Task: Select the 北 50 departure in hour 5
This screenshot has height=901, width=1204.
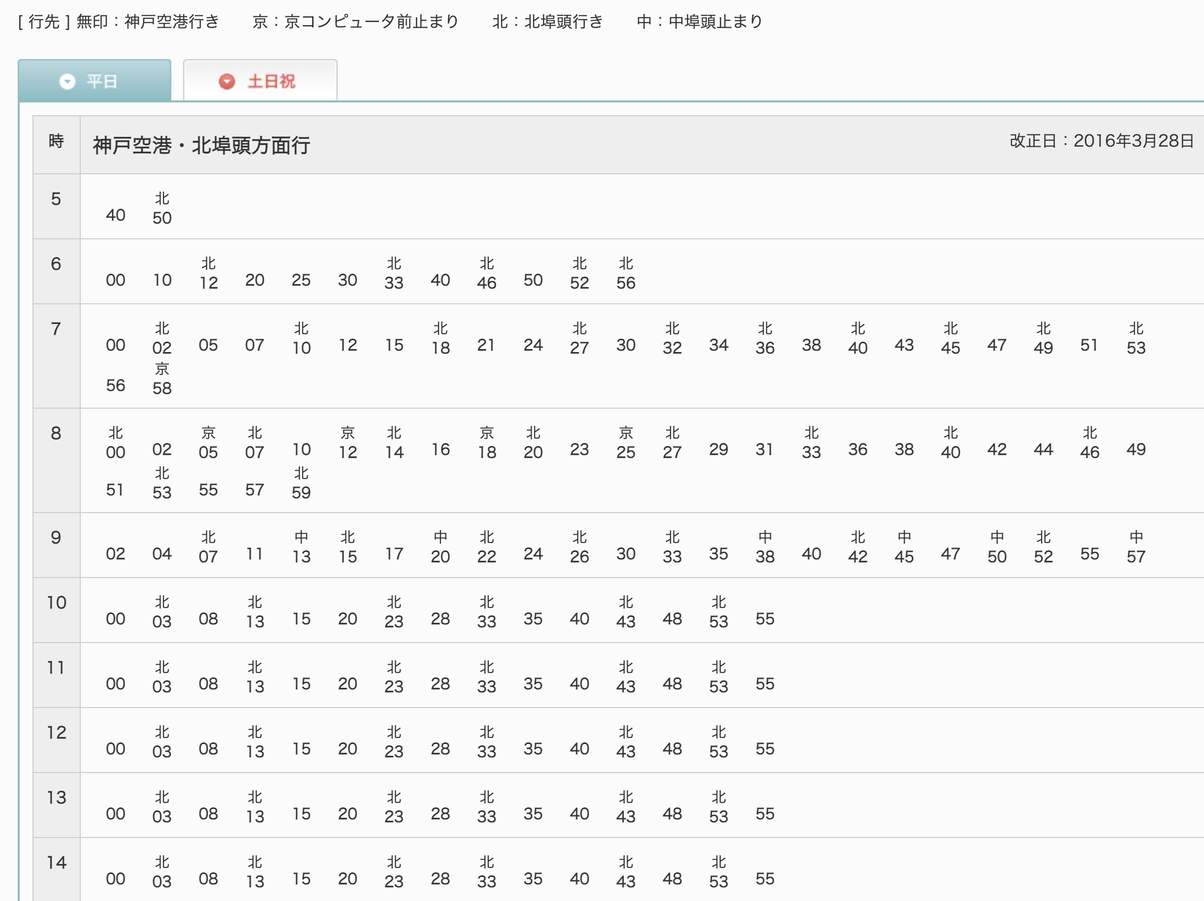Action: (x=162, y=208)
